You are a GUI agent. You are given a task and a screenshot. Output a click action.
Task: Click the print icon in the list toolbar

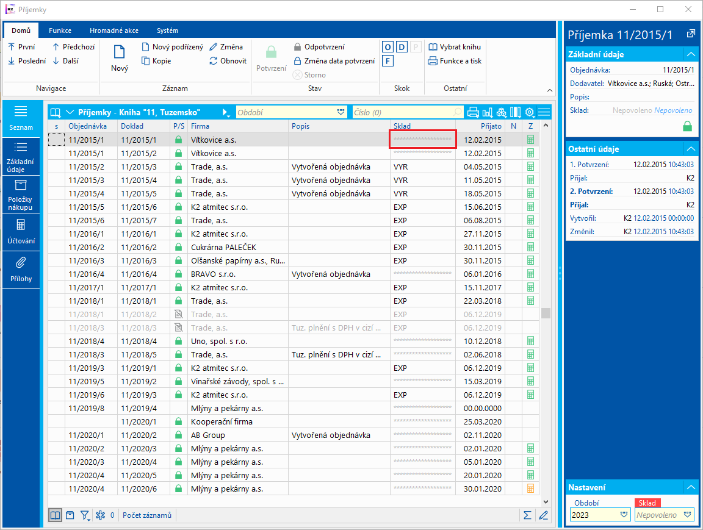pyautogui.click(x=473, y=112)
